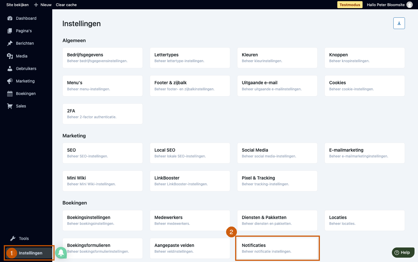The width and height of the screenshot is (418, 262).
Task: Click the Dashboard gauge icon in sidebar
Action: (x=10, y=18)
